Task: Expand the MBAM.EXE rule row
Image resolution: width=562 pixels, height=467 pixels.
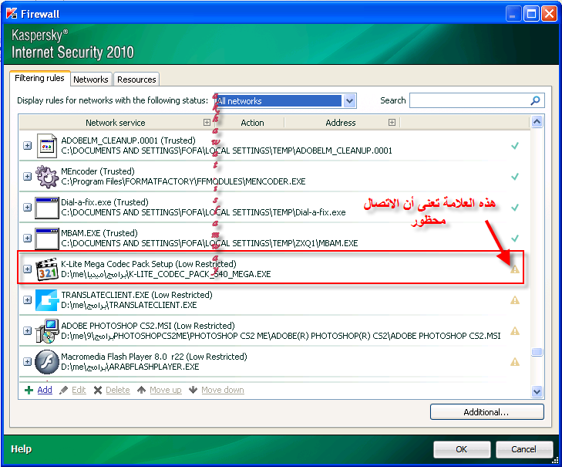Action: (27, 239)
